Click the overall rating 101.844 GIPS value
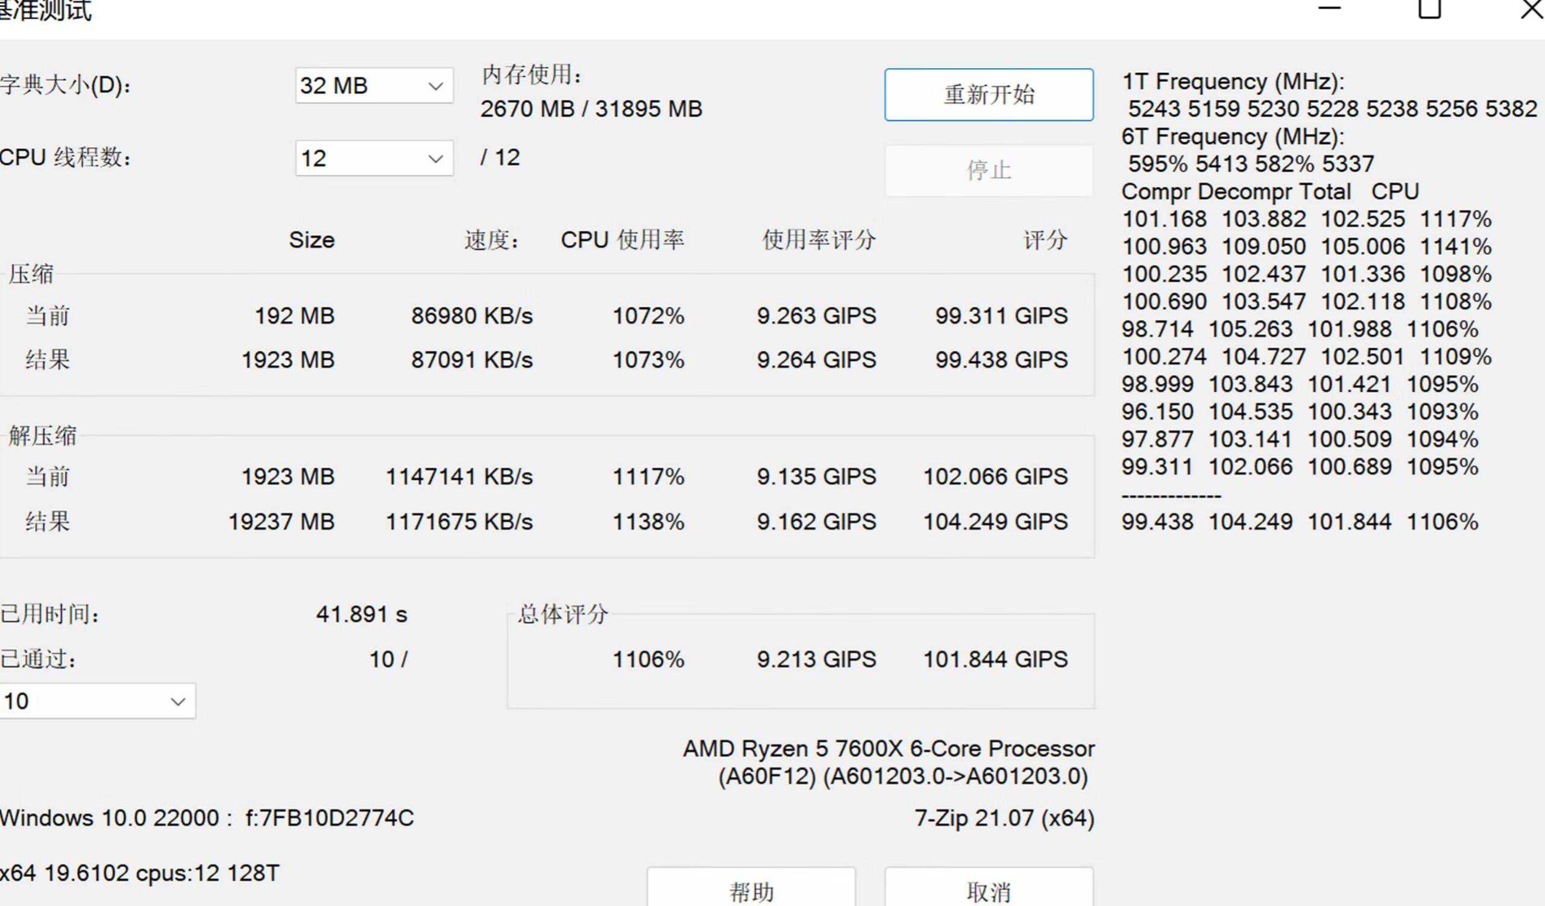This screenshot has width=1545, height=906. click(x=995, y=659)
